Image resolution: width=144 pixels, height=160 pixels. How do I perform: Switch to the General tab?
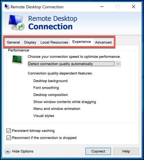point(13,42)
